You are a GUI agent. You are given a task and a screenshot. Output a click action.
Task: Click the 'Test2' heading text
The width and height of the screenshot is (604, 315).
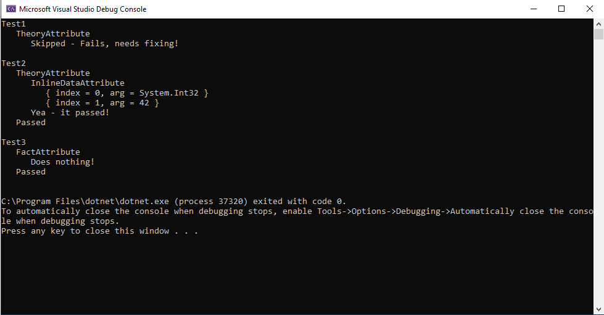click(14, 63)
